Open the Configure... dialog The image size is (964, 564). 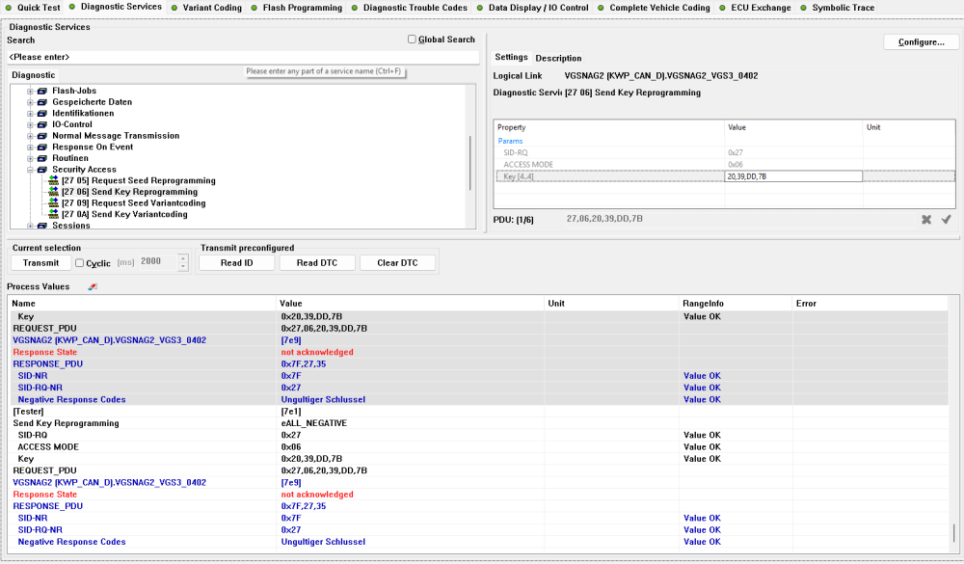[921, 41]
